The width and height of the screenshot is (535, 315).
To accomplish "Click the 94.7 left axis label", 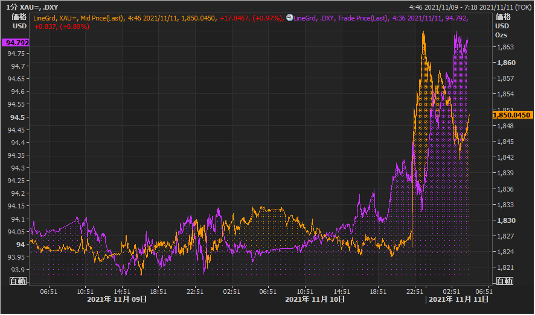I will point(18,66).
